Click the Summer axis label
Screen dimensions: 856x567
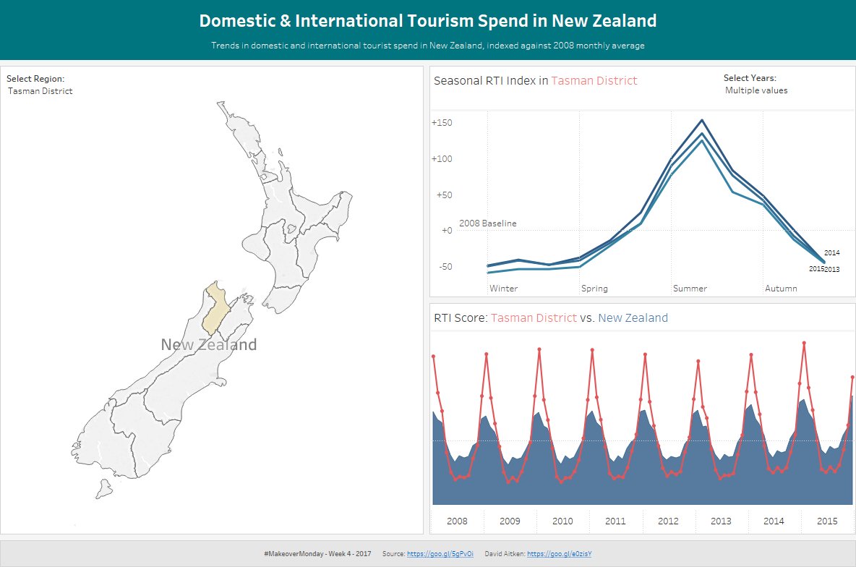point(690,289)
